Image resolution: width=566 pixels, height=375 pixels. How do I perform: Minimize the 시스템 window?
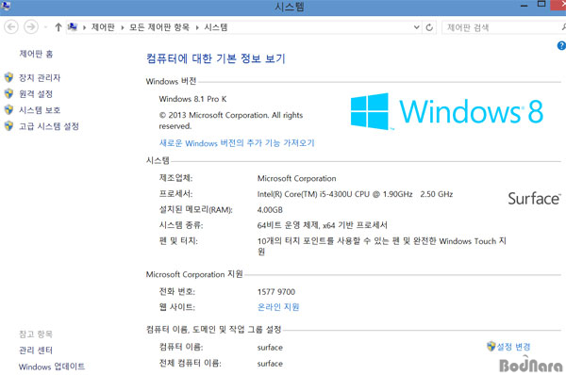[524, 5]
